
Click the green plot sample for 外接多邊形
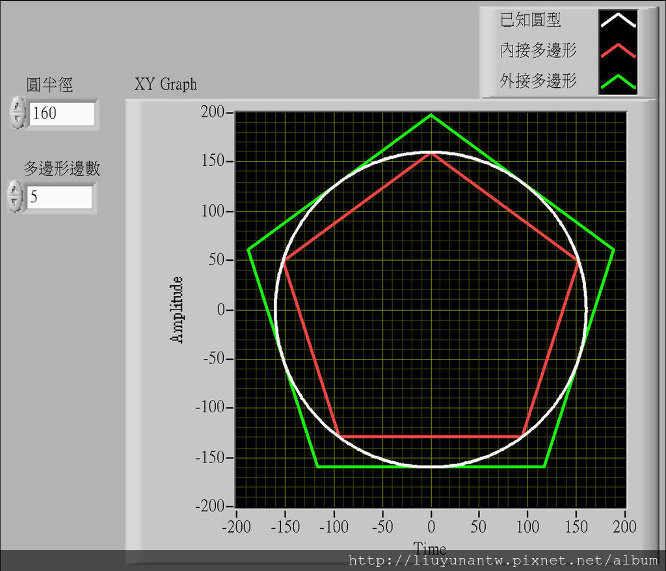pos(617,81)
